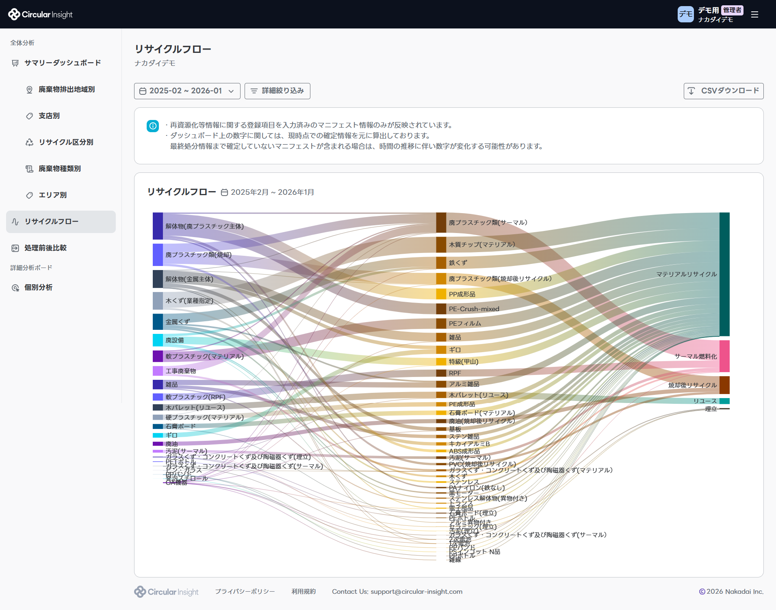Click the chevron arrow on the date picker

pyautogui.click(x=231, y=91)
